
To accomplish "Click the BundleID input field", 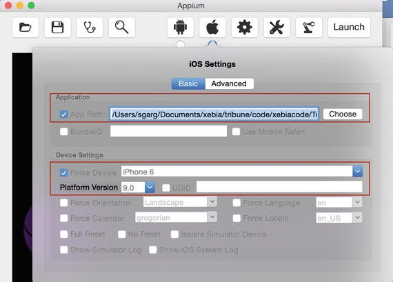I will [168, 131].
